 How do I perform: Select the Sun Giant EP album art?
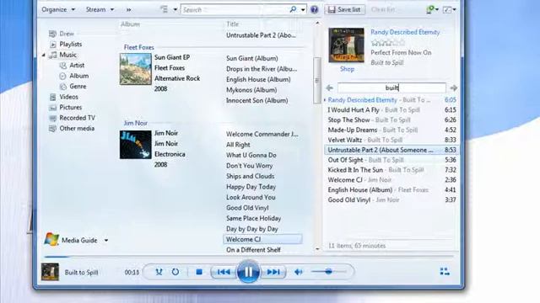[x=135, y=69]
